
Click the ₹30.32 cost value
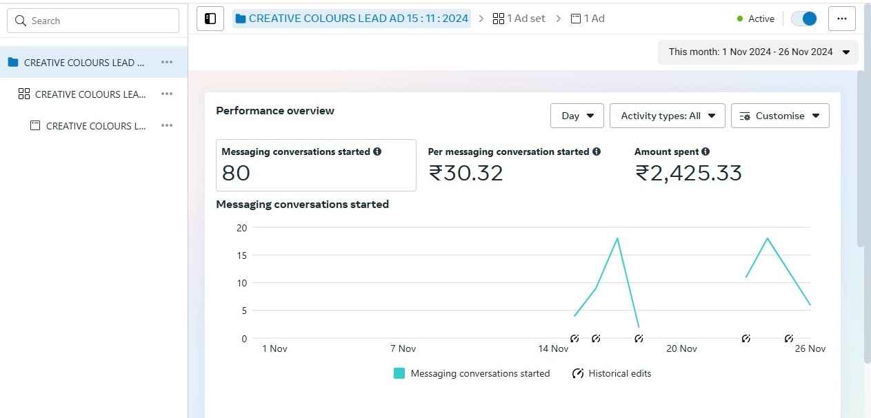(x=465, y=173)
